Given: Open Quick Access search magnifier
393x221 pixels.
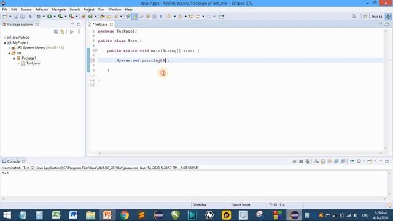Looking at the screenshot, I should point(354,17).
